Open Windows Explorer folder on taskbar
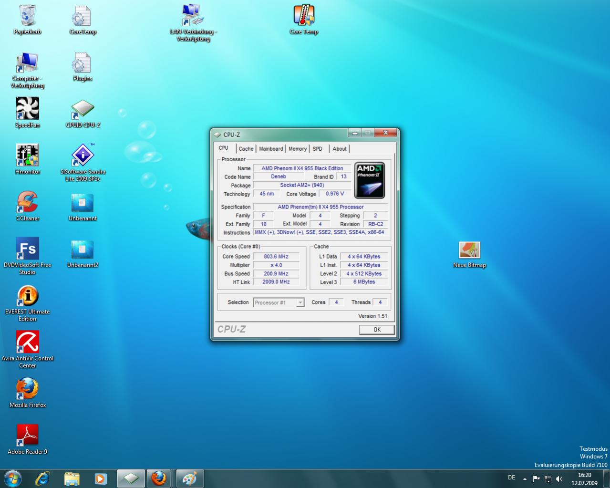Image resolution: width=610 pixels, height=488 pixels. 72,478
